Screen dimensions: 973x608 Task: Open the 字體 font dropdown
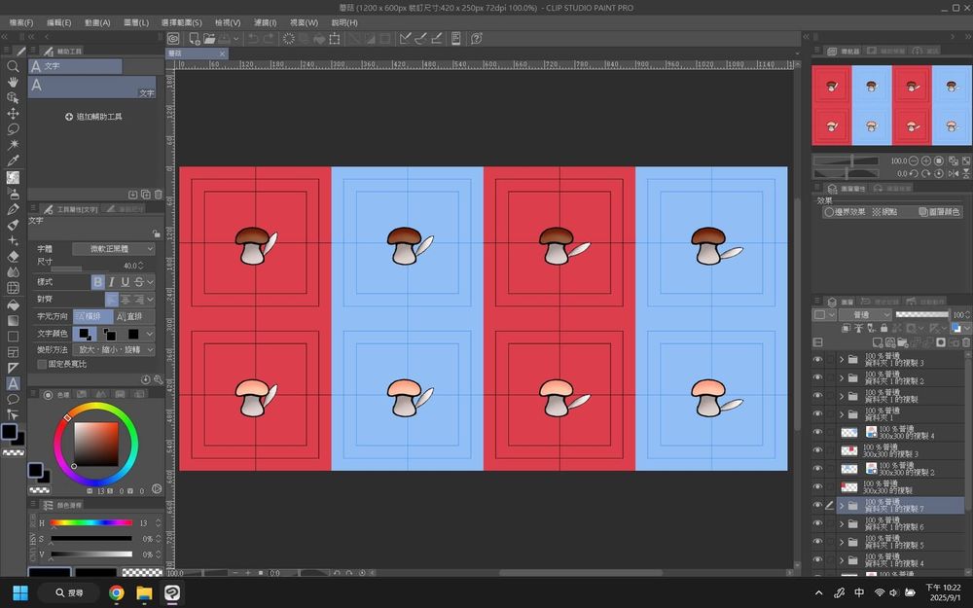[115, 249]
